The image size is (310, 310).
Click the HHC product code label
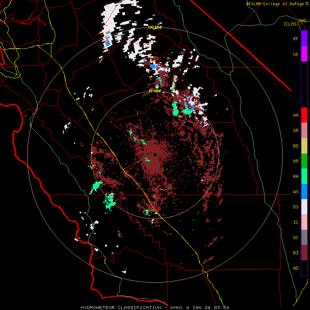(303, 21)
